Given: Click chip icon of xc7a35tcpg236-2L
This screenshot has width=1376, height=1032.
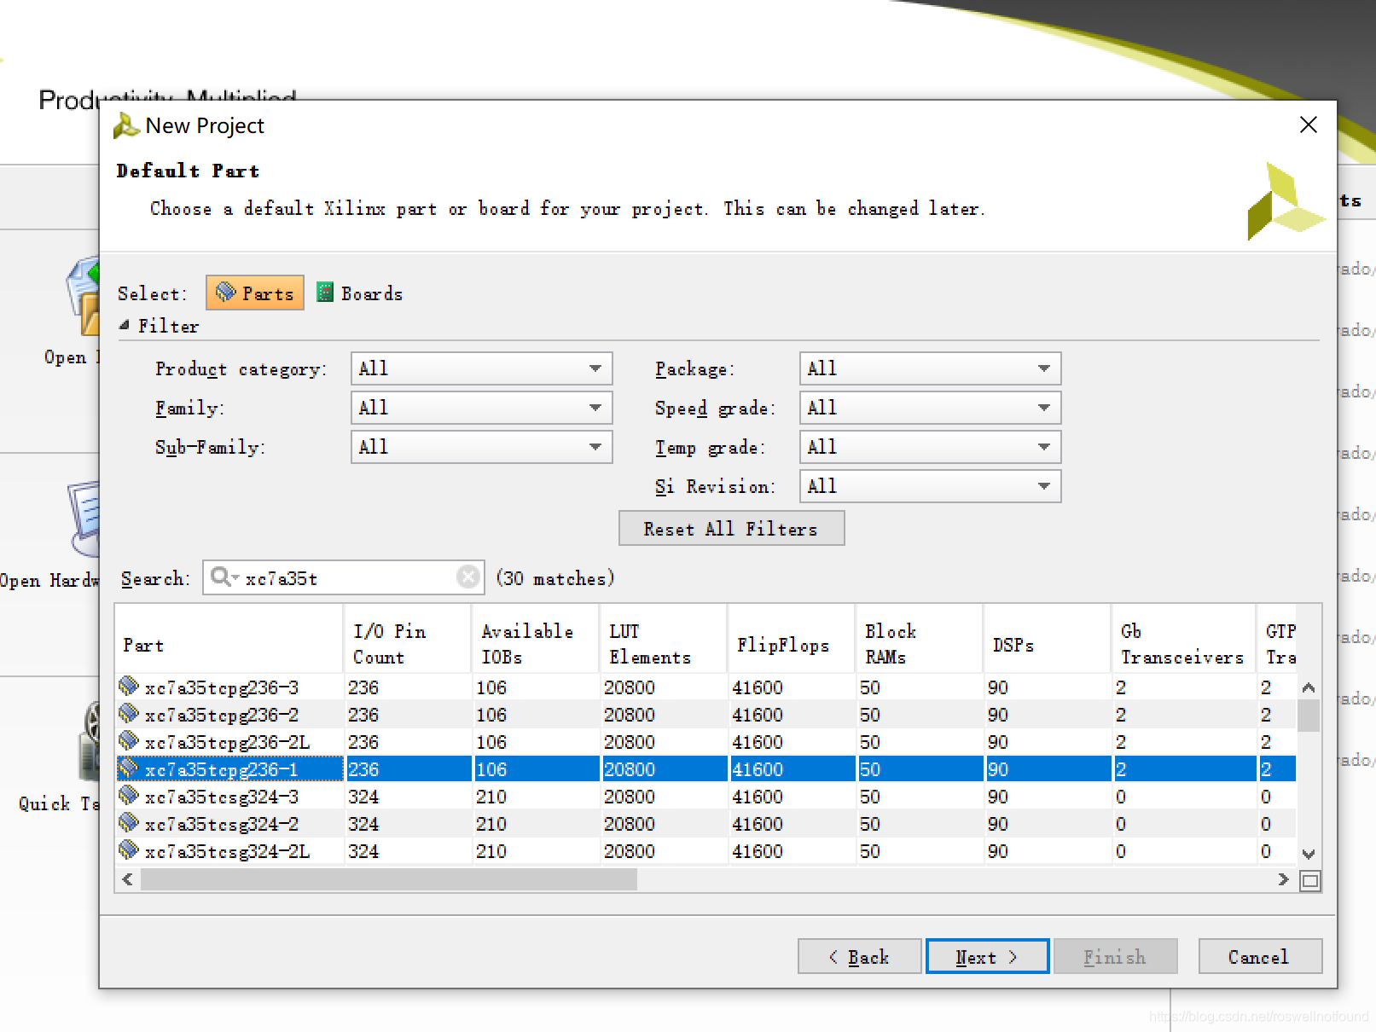Looking at the screenshot, I should coord(129,740).
